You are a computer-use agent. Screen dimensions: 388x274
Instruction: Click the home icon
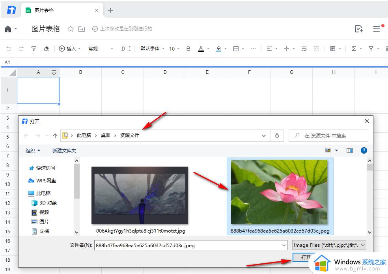(x=8, y=29)
